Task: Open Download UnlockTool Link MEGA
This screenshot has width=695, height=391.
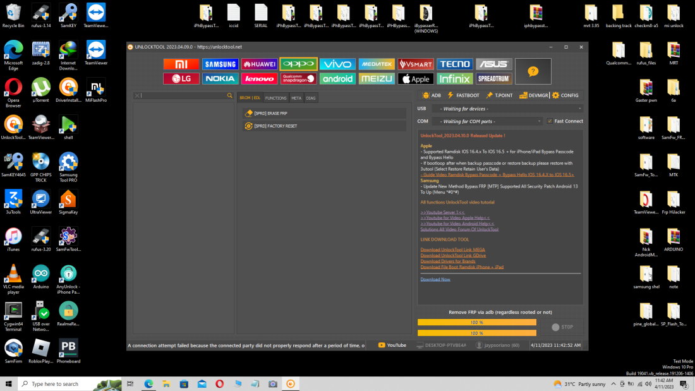Action: click(452, 250)
